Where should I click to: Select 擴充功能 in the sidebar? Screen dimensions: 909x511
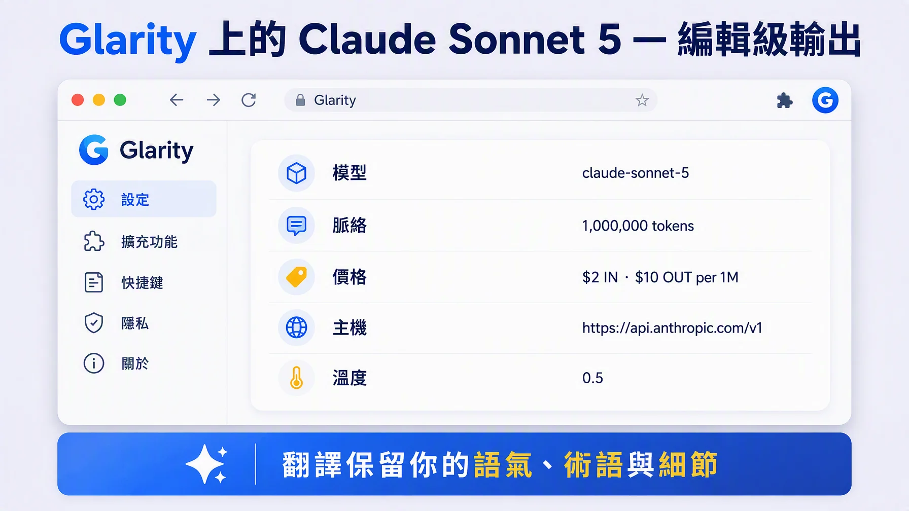point(144,241)
